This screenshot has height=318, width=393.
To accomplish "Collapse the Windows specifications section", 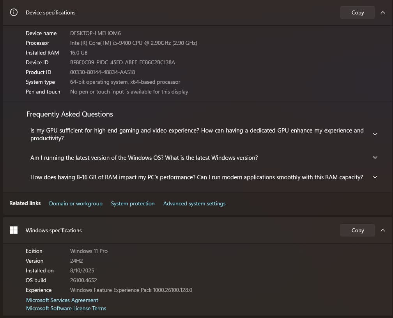I will pyautogui.click(x=383, y=230).
